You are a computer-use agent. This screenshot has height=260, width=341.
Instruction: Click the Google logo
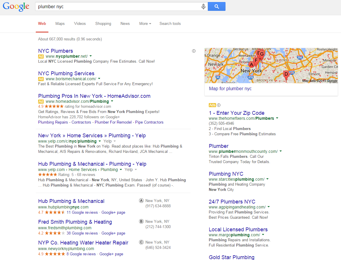pos(16,6)
